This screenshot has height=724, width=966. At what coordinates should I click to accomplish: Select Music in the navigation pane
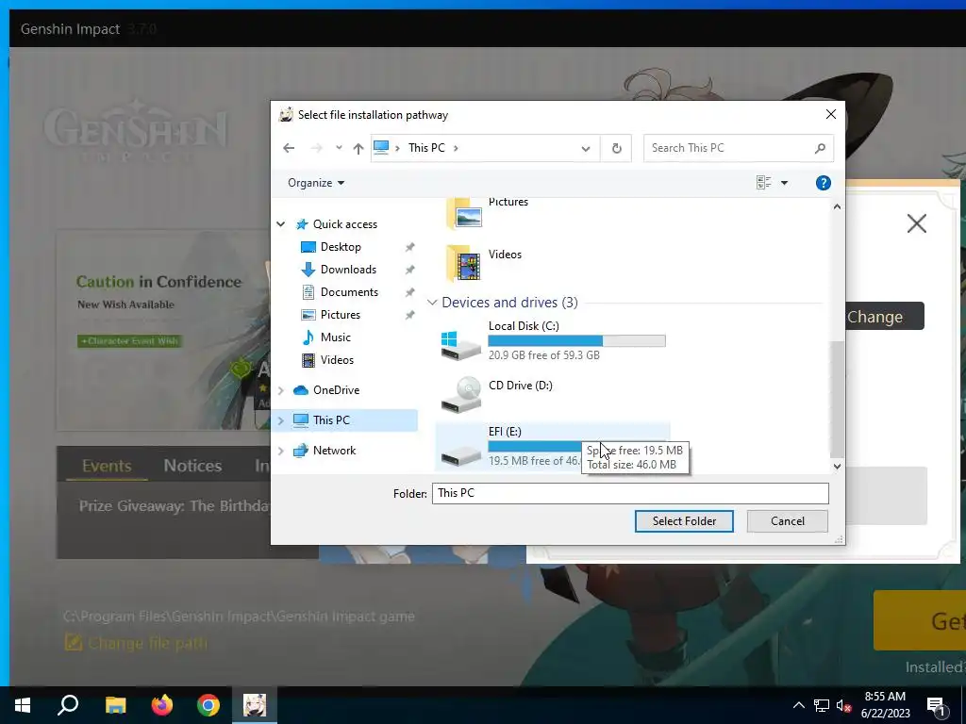325,337
